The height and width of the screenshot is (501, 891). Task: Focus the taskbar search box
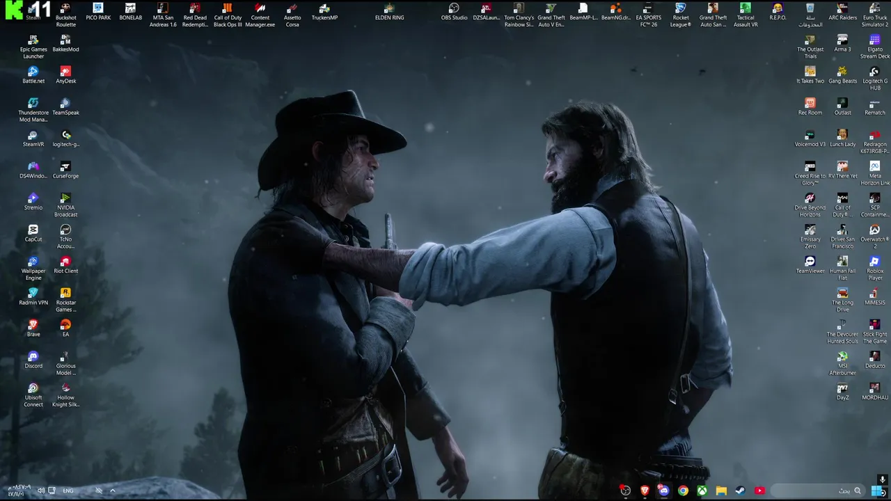click(x=817, y=491)
